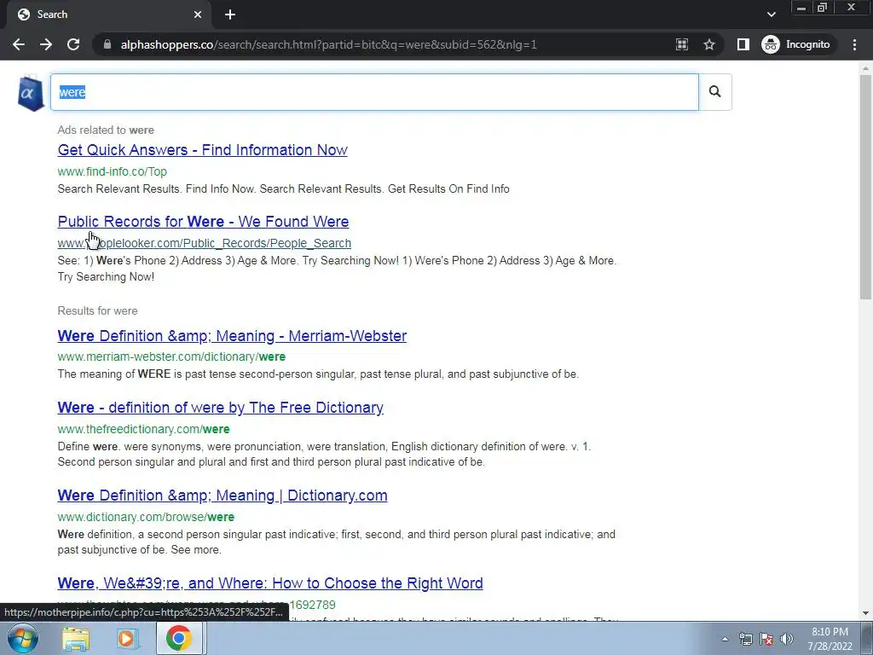Select the Search browser tab
Viewport: 873px width, 655px height.
(x=109, y=14)
